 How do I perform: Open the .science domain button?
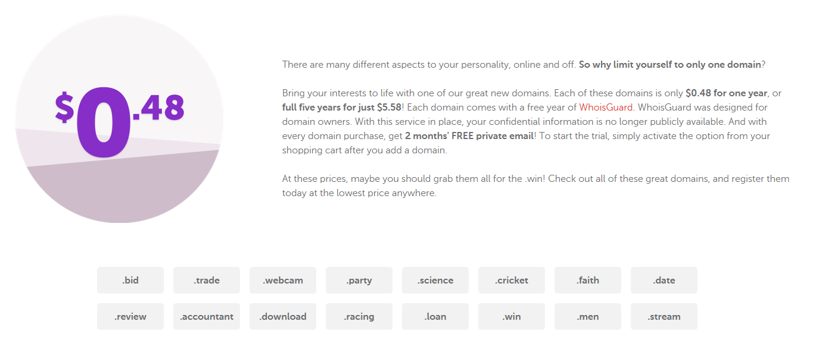click(435, 280)
